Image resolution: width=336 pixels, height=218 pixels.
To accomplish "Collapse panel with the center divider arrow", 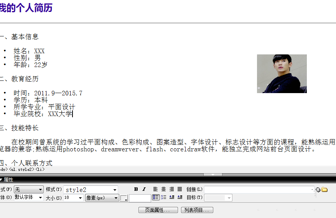I will tap(213, 175).
